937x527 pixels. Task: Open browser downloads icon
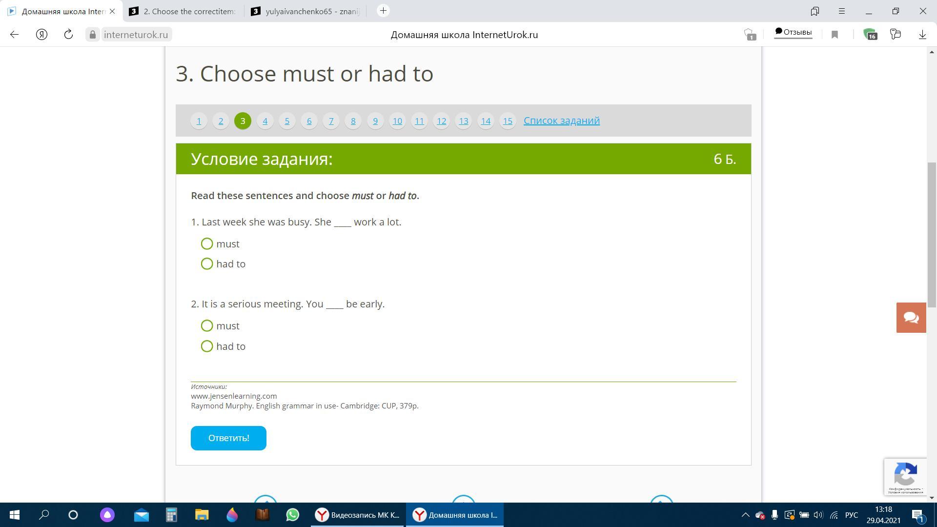(922, 34)
